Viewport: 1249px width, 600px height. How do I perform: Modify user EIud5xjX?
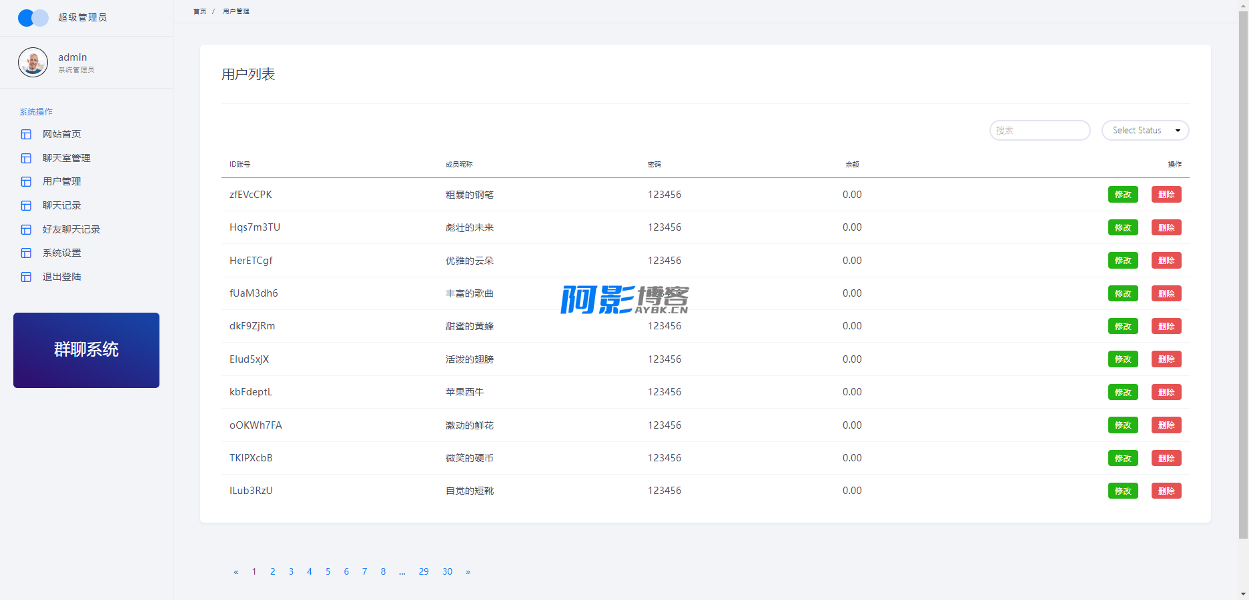[x=1123, y=359]
